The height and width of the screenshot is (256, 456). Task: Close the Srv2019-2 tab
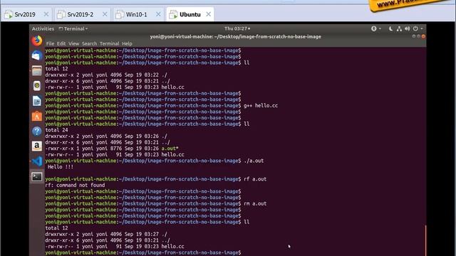click(105, 14)
